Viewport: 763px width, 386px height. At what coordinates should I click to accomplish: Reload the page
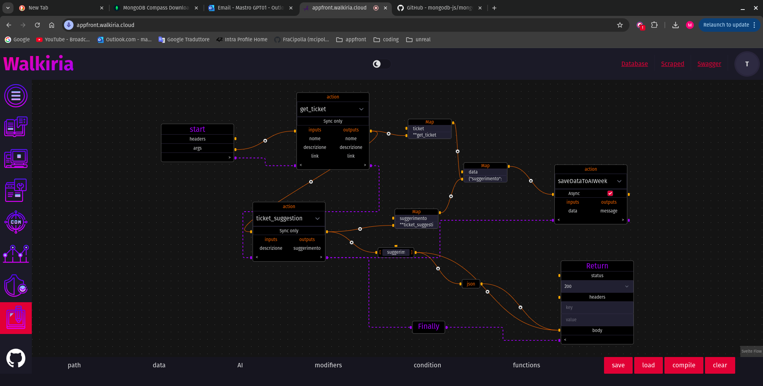[x=37, y=25]
